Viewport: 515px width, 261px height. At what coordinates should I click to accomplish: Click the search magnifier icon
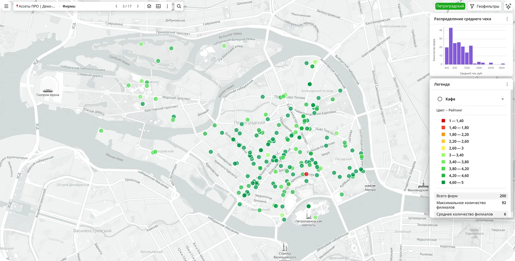point(179,6)
